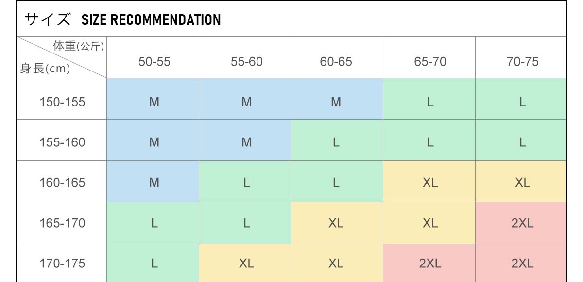The width and height of the screenshot is (583, 282).
Task: Select the 55-60 weight column header
Action: point(246,62)
